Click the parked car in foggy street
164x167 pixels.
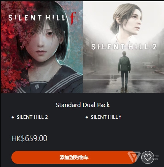tap(148, 65)
